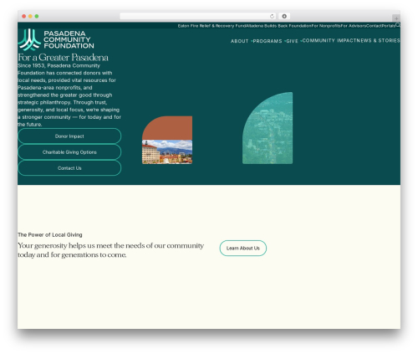Click The Power of Local Giving text
Screen dimensions: 418x354
50,234
